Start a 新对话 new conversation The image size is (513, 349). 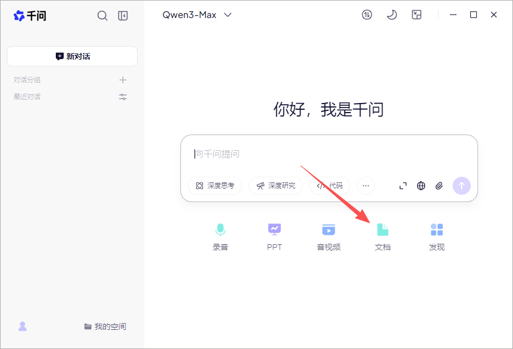[72, 56]
